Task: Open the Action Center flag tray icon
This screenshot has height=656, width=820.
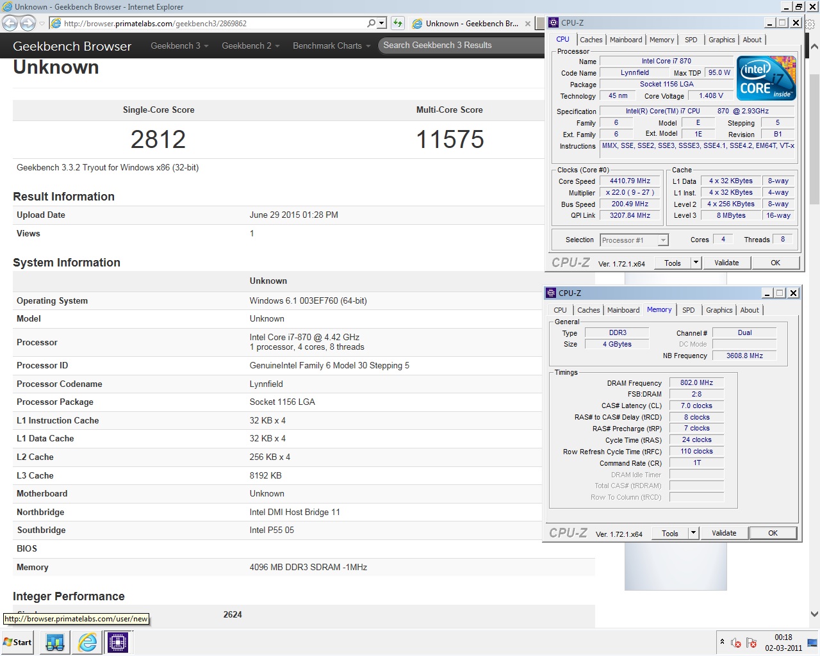Action: [x=751, y=643]
